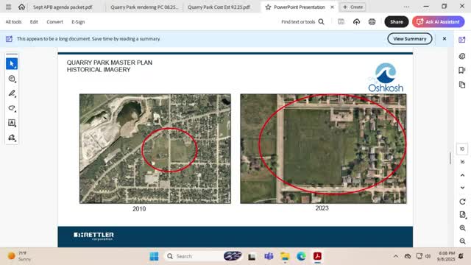The image size is (471, 265).
Task: Switch to Quarry Park rendering PC tab
Action: (144, 7)
